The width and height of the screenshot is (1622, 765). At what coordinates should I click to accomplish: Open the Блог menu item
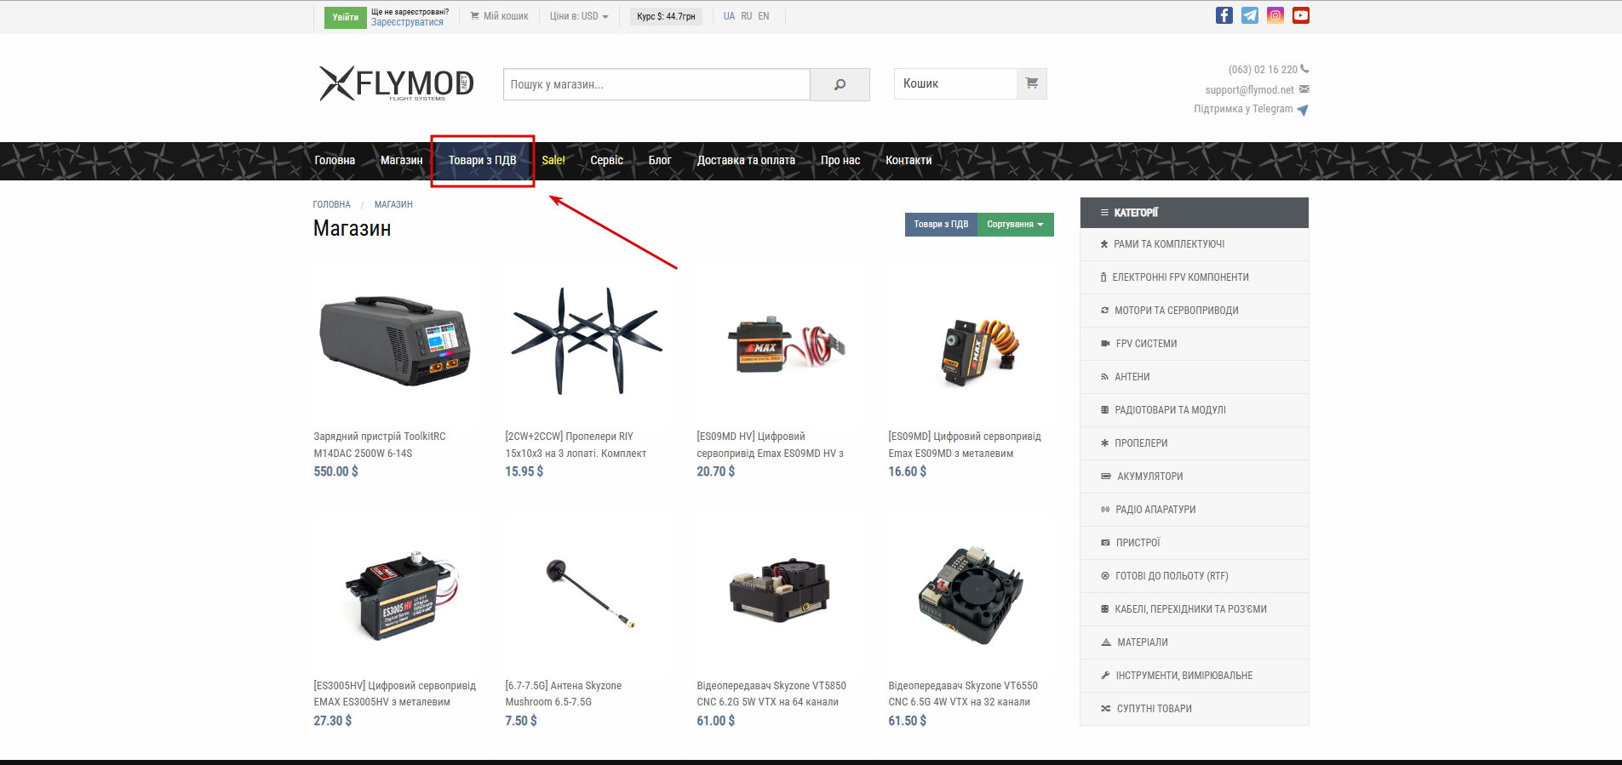point(660,160)
